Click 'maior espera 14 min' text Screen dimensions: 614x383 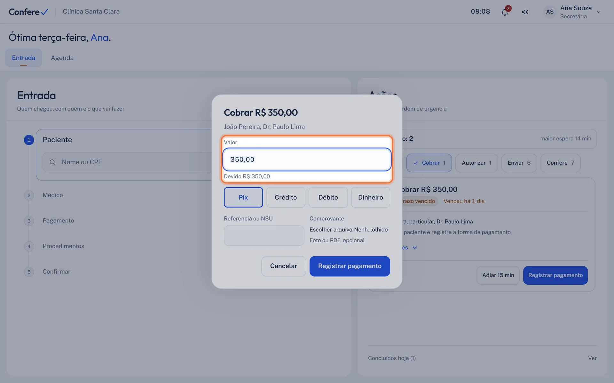coord(565,139)
